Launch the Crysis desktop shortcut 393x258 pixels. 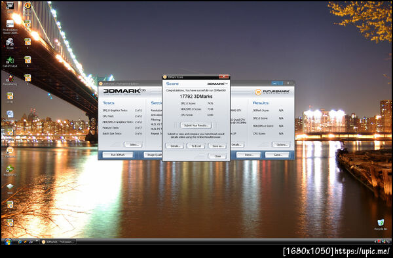[10, 44]
